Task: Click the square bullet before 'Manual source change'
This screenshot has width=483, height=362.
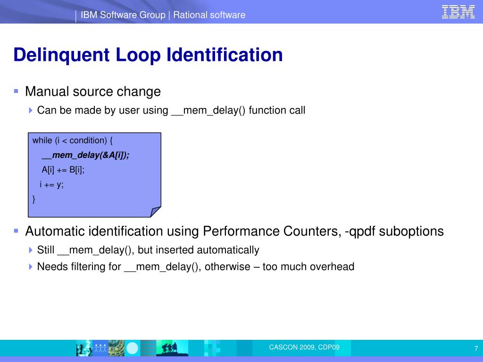Action: pyautogui.click(x=16, y=91)
